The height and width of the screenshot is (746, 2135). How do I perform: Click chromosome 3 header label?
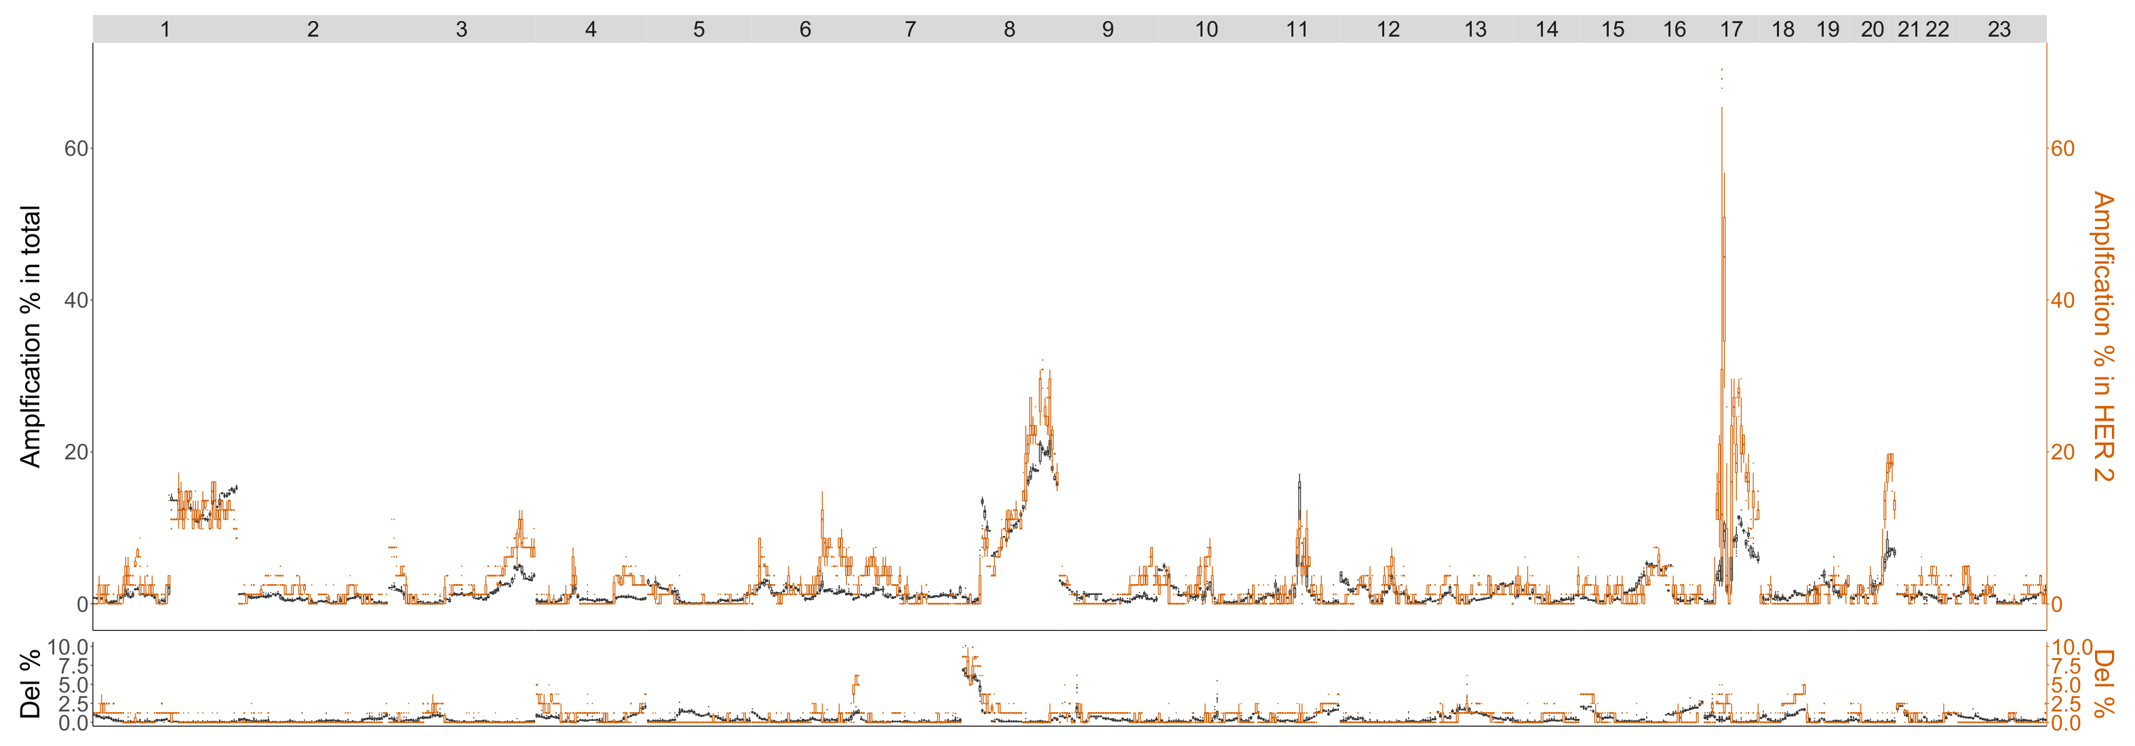click(x=462, y=30)
